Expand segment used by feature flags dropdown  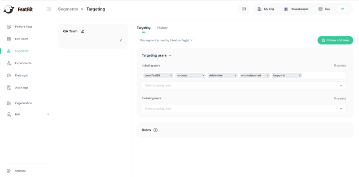click(x=166, y=40)
